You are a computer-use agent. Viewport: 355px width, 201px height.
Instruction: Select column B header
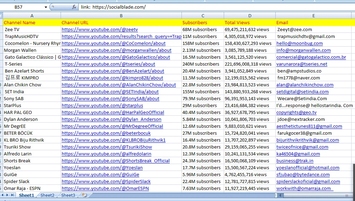[x=121, y=16]
